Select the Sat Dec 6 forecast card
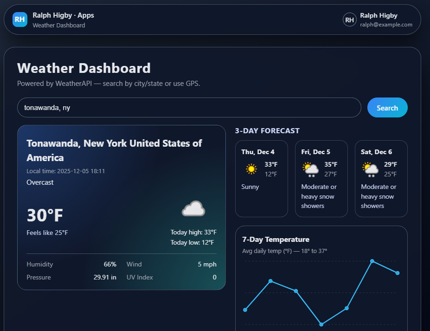430x331 pixels. point(381,178)
